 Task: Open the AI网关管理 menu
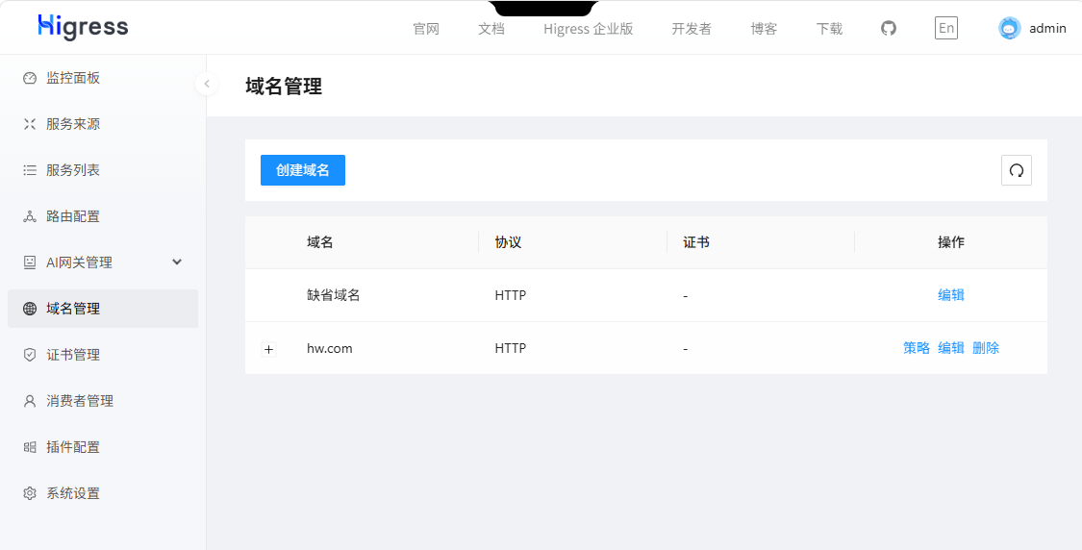click(x=103, y=262)
